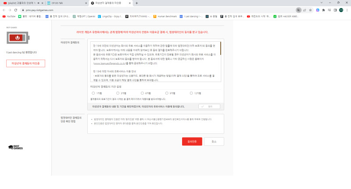
Task: Open the YouTube bookmark
Action: click(9, 16)
